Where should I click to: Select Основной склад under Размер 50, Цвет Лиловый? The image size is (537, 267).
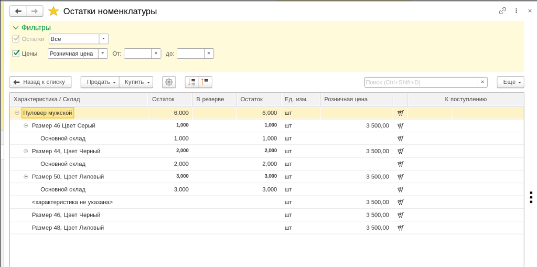point(267,189)
